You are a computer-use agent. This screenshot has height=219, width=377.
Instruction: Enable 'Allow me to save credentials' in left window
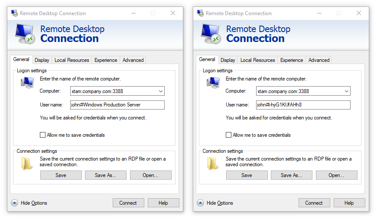point(42,135)
